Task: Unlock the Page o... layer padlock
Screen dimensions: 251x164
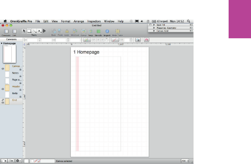Action: click(21, 83)
